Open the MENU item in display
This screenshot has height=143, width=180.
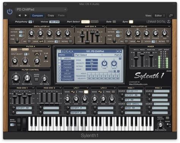click(x=66, y=55)
